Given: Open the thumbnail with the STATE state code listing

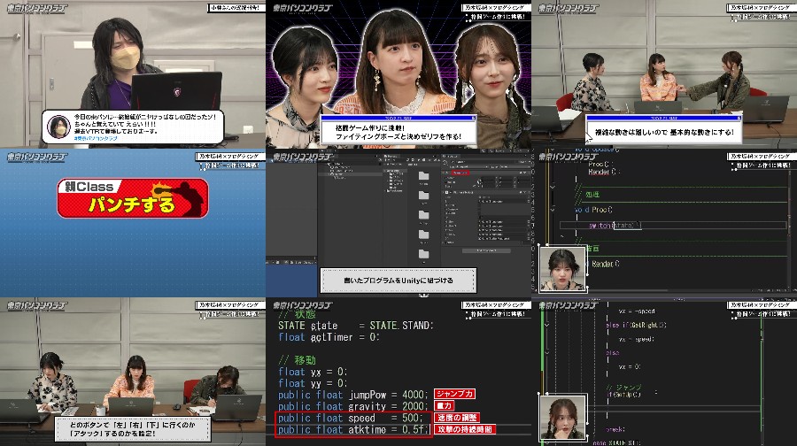Looking at the screenshot, I should pyautogui.click(x=398, y=372).
